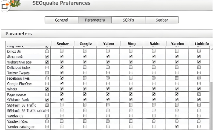Click the Baidu column header

[x=154, y=44]
